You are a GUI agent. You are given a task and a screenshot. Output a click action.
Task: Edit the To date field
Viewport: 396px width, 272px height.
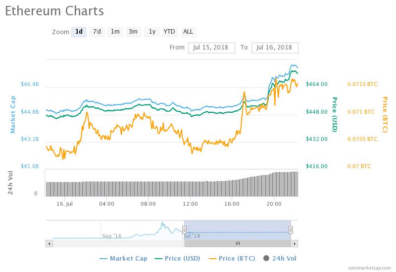275,47
